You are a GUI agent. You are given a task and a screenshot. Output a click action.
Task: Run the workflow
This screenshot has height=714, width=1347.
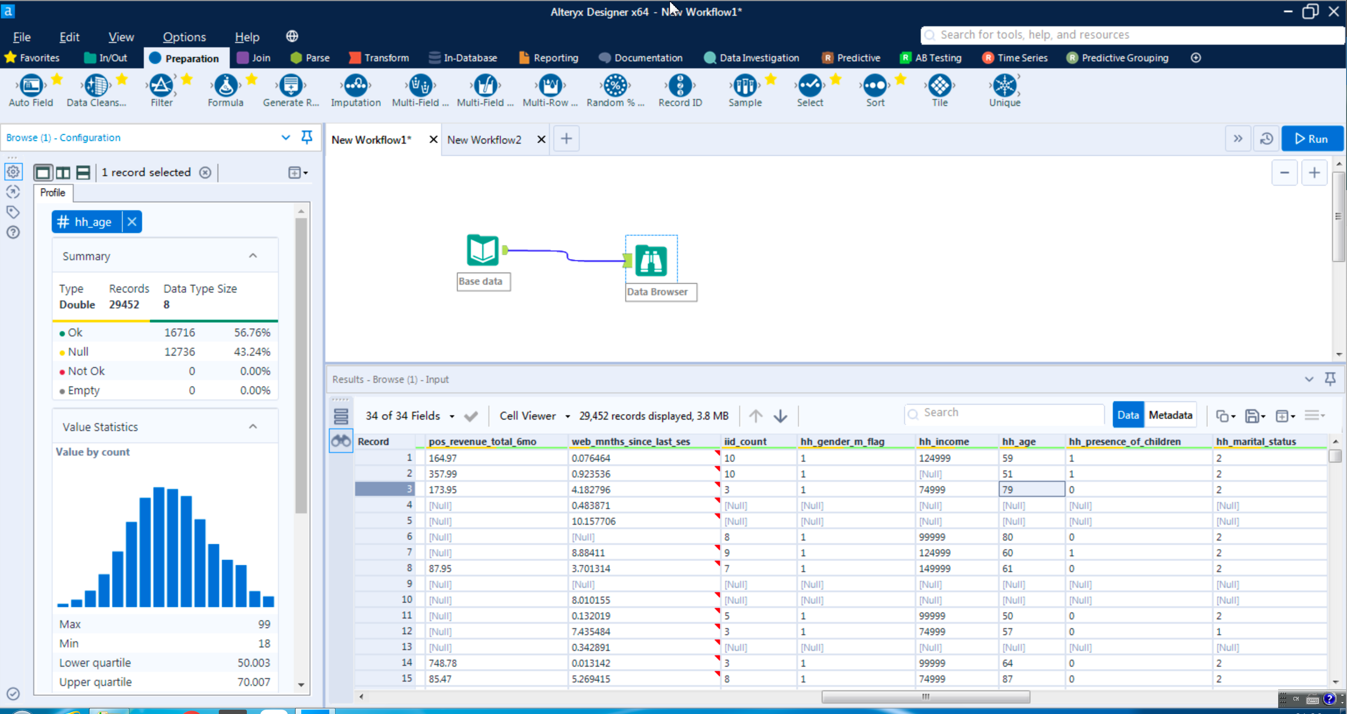[x=1311, y=139]
